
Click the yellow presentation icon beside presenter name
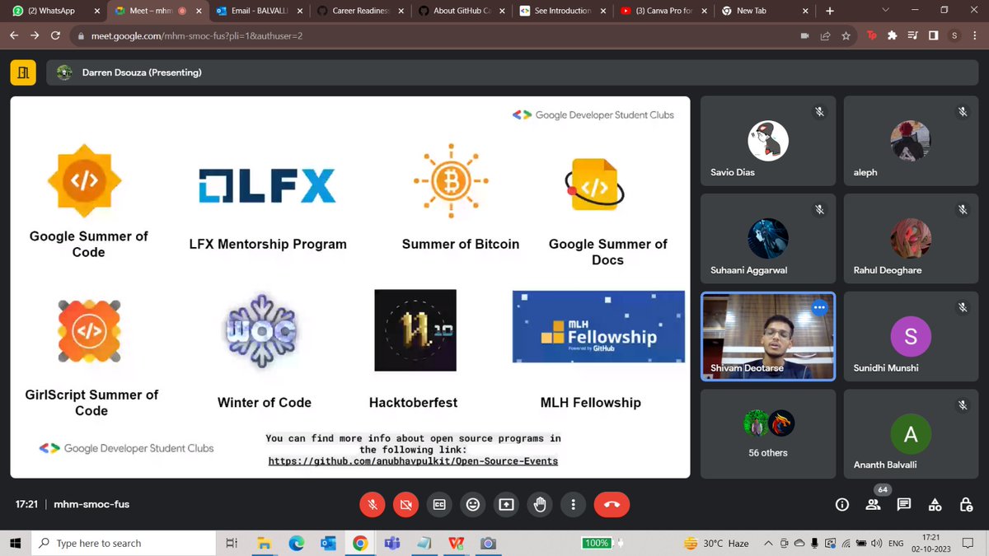tap(23, 72)
